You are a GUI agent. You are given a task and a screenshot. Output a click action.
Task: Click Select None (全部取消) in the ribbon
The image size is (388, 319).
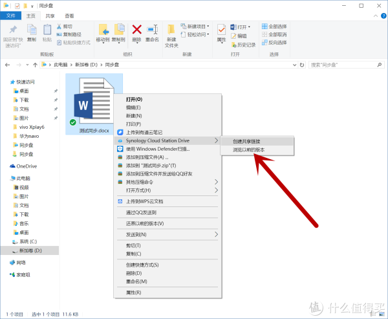274,34
